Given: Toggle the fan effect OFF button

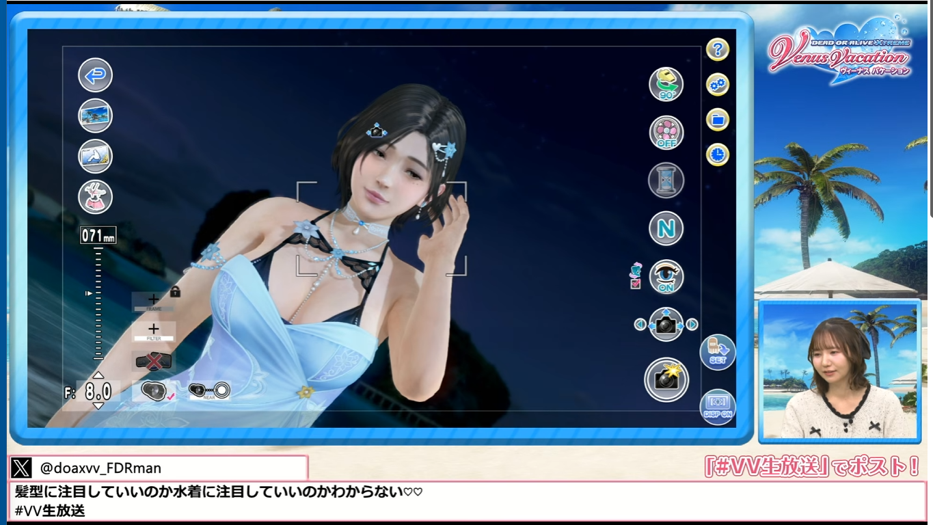Looking at the screenshot, I should (x=666, y=133).
